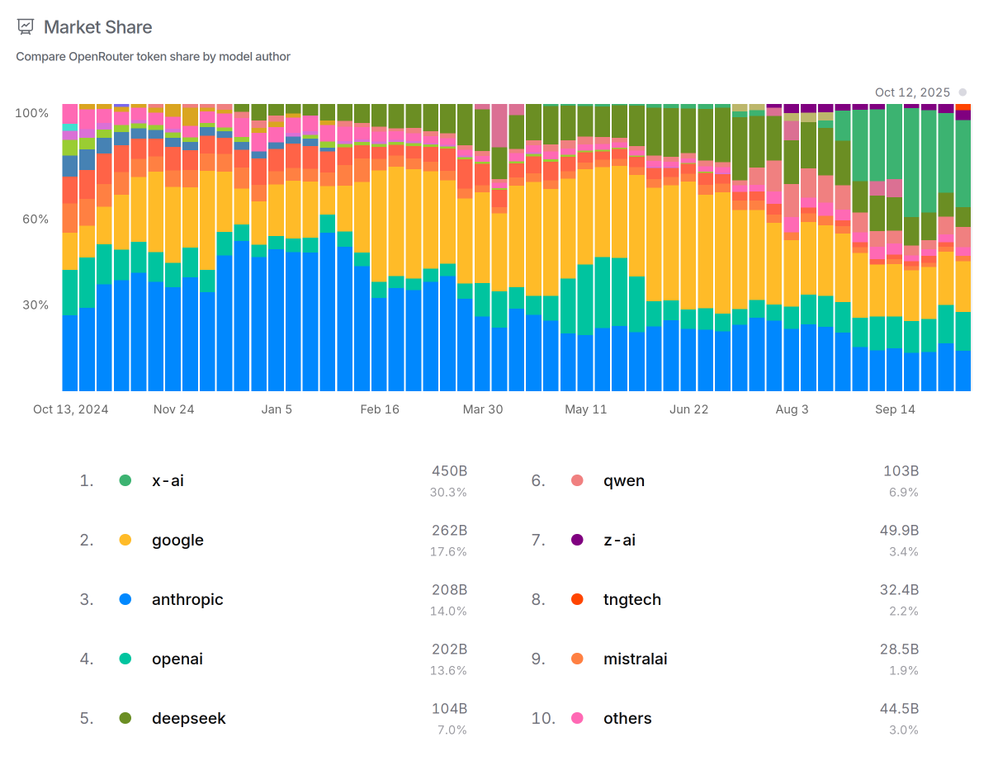Click the Market Share chart icon
This screenshot has height=770, width=998.
(25, 26)
